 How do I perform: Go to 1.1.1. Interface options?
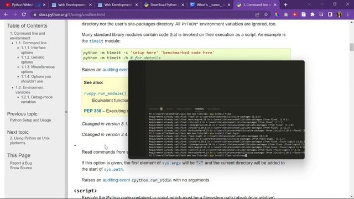(x=33, y=50)
